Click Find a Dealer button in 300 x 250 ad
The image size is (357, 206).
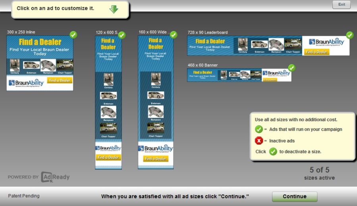tap(60, 80)
